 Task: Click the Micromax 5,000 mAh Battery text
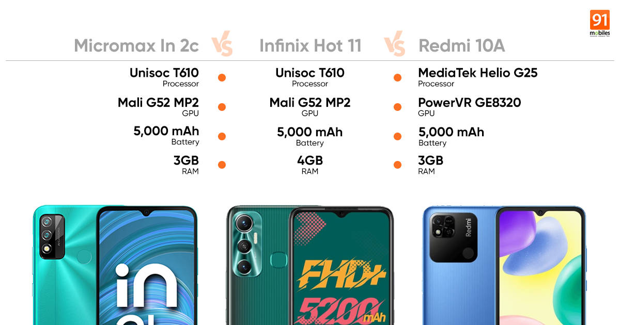[166, 136]
